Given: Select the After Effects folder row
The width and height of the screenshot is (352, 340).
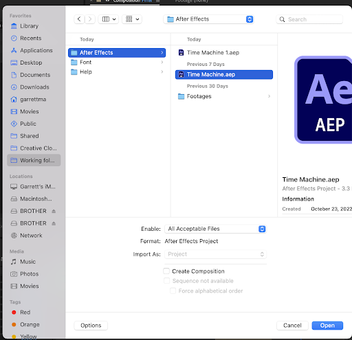Looking at the screenshot, I should (117, 53).
